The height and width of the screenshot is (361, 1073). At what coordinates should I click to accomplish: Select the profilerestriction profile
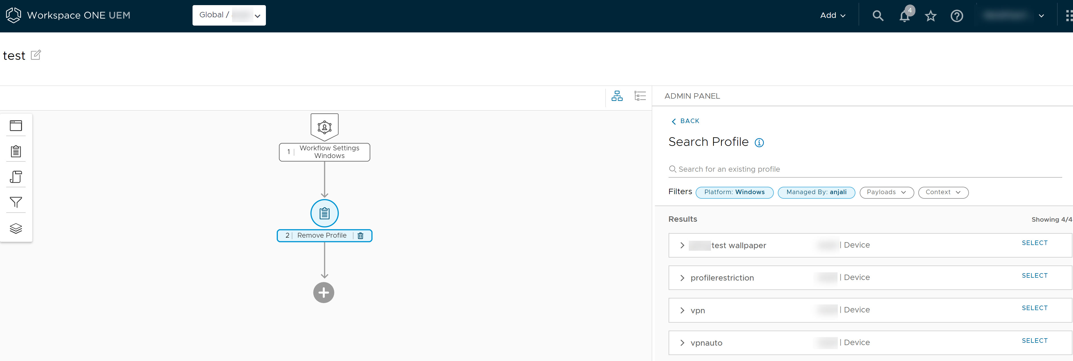[1034, 276]
